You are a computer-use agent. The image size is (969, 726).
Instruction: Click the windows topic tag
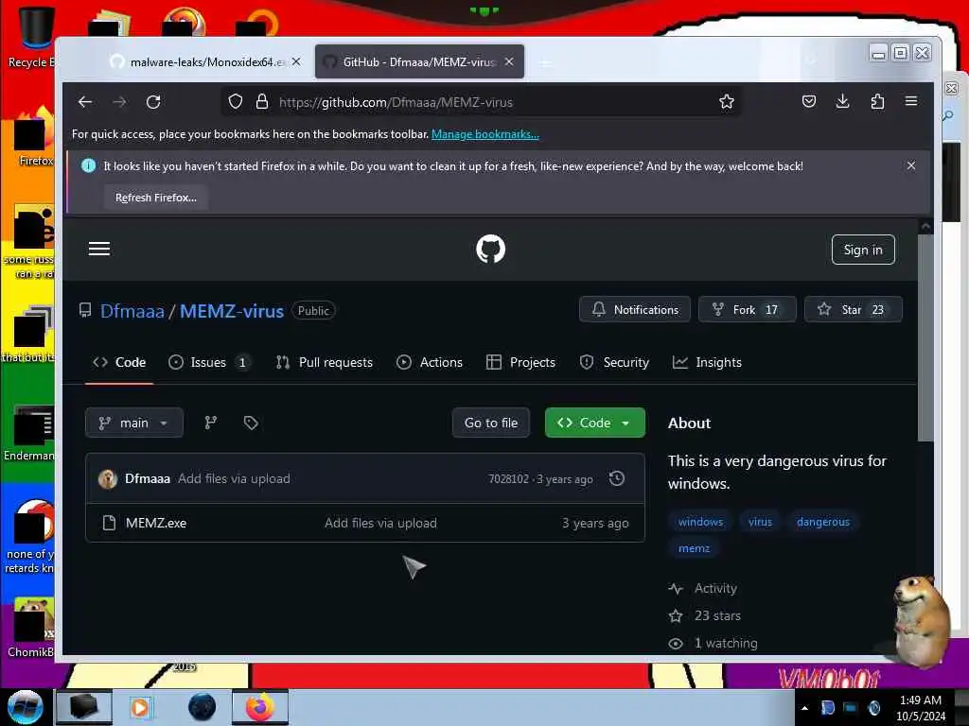tap(700, 522)
